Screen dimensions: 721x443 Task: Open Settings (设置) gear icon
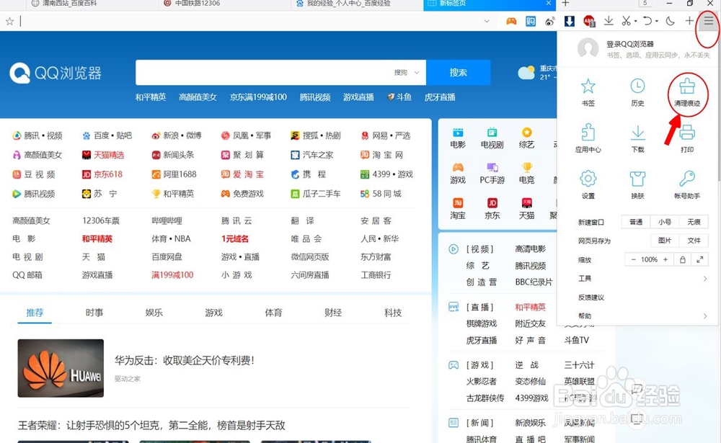click(588, 184)
